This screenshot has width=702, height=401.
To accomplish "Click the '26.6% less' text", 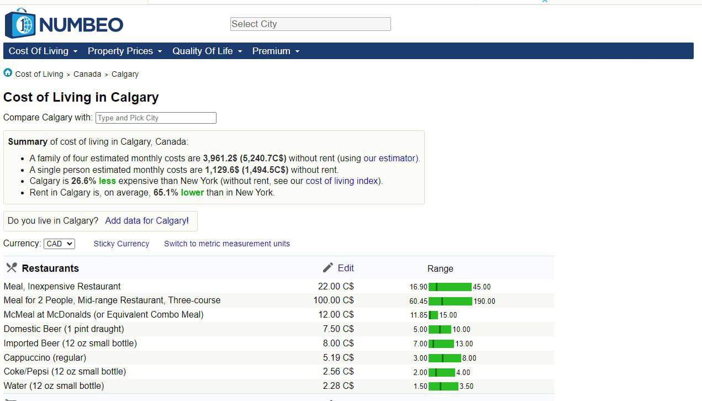I will 93,181.
